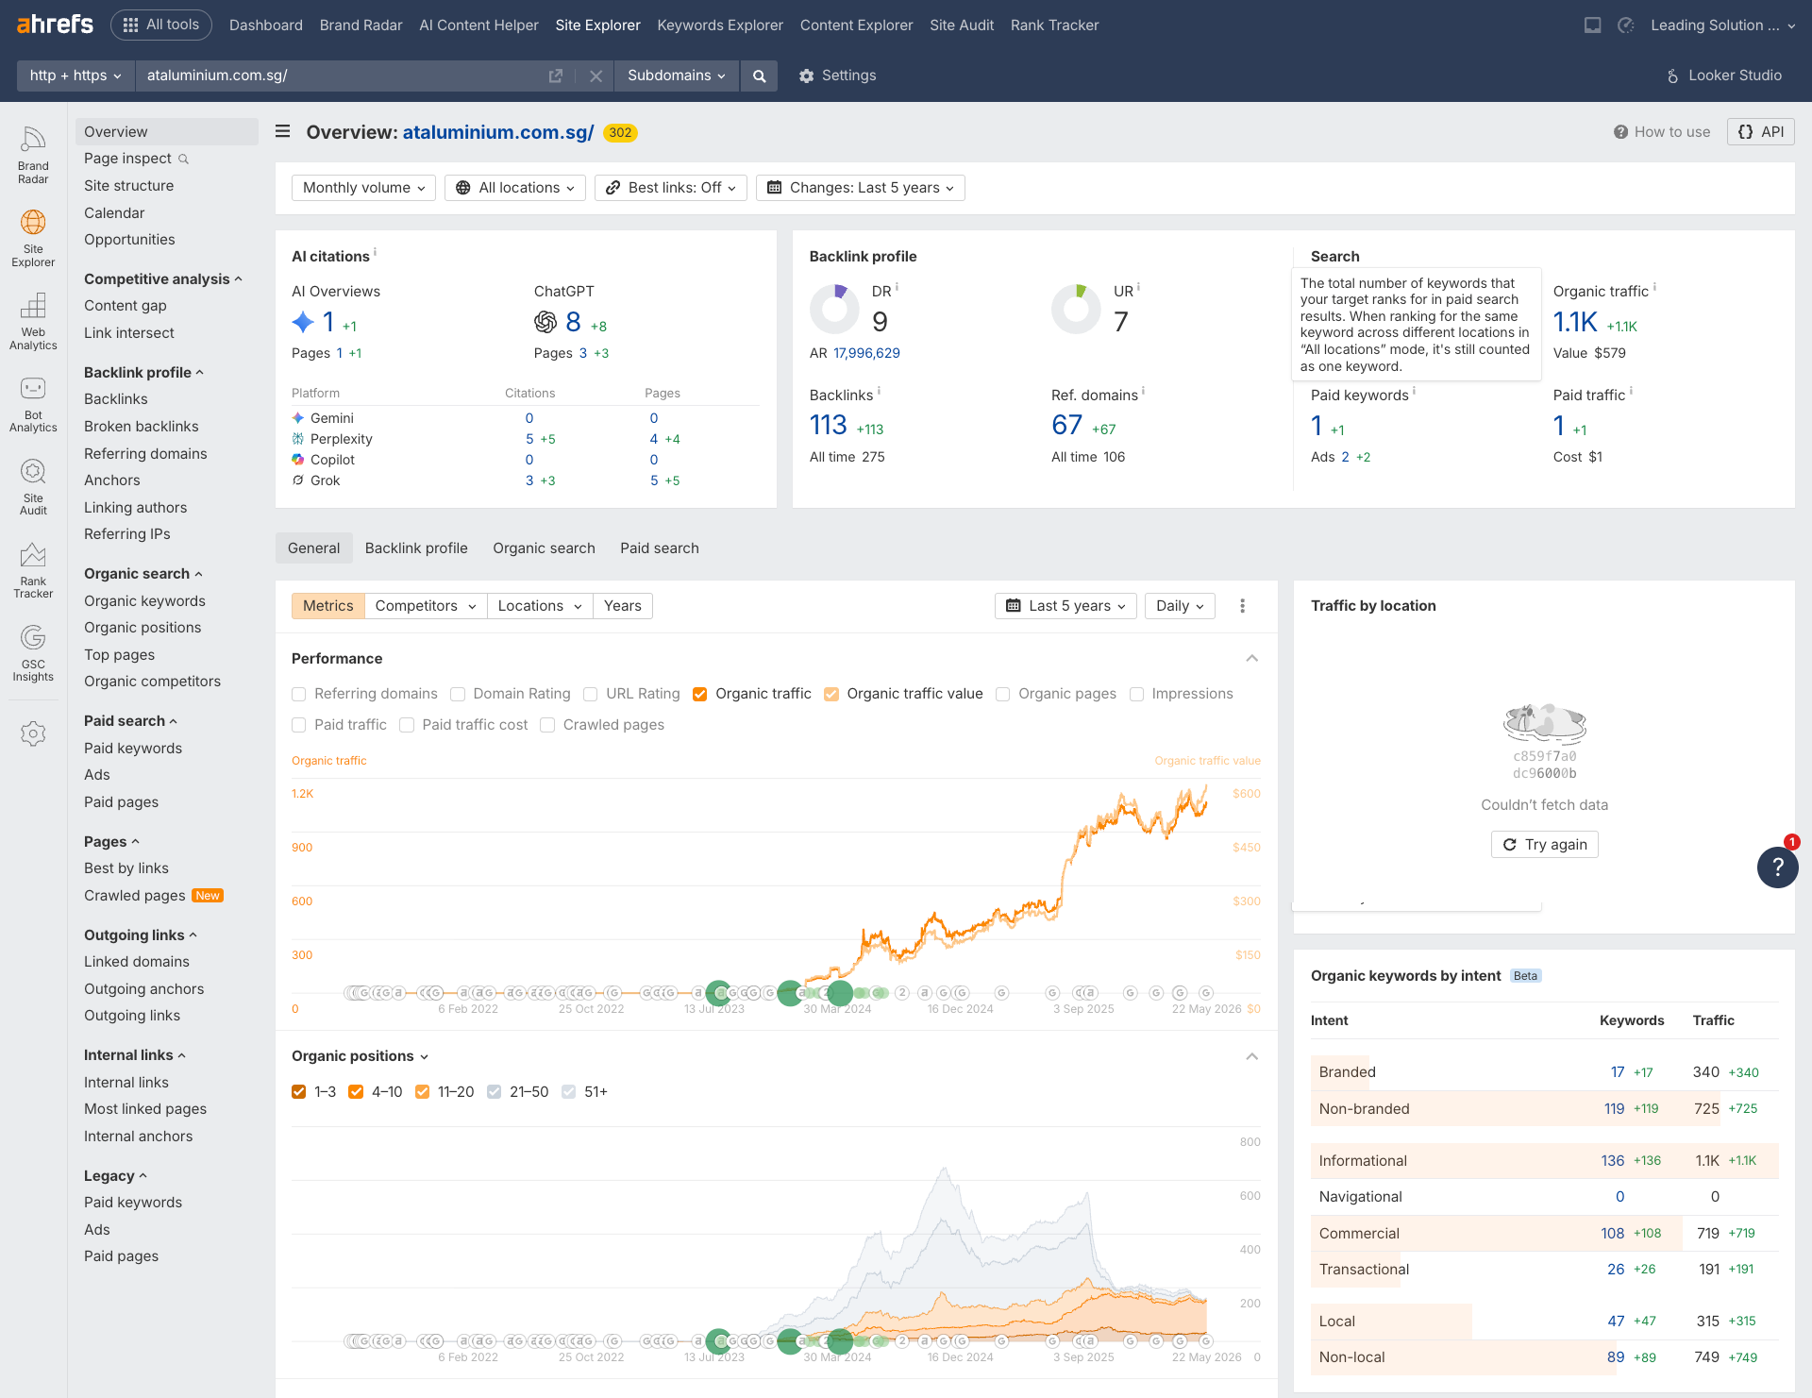This screenshot has height=1398, width=1812.
Task: Open Web Analytics sidebar icon
Action: point(33,322)
